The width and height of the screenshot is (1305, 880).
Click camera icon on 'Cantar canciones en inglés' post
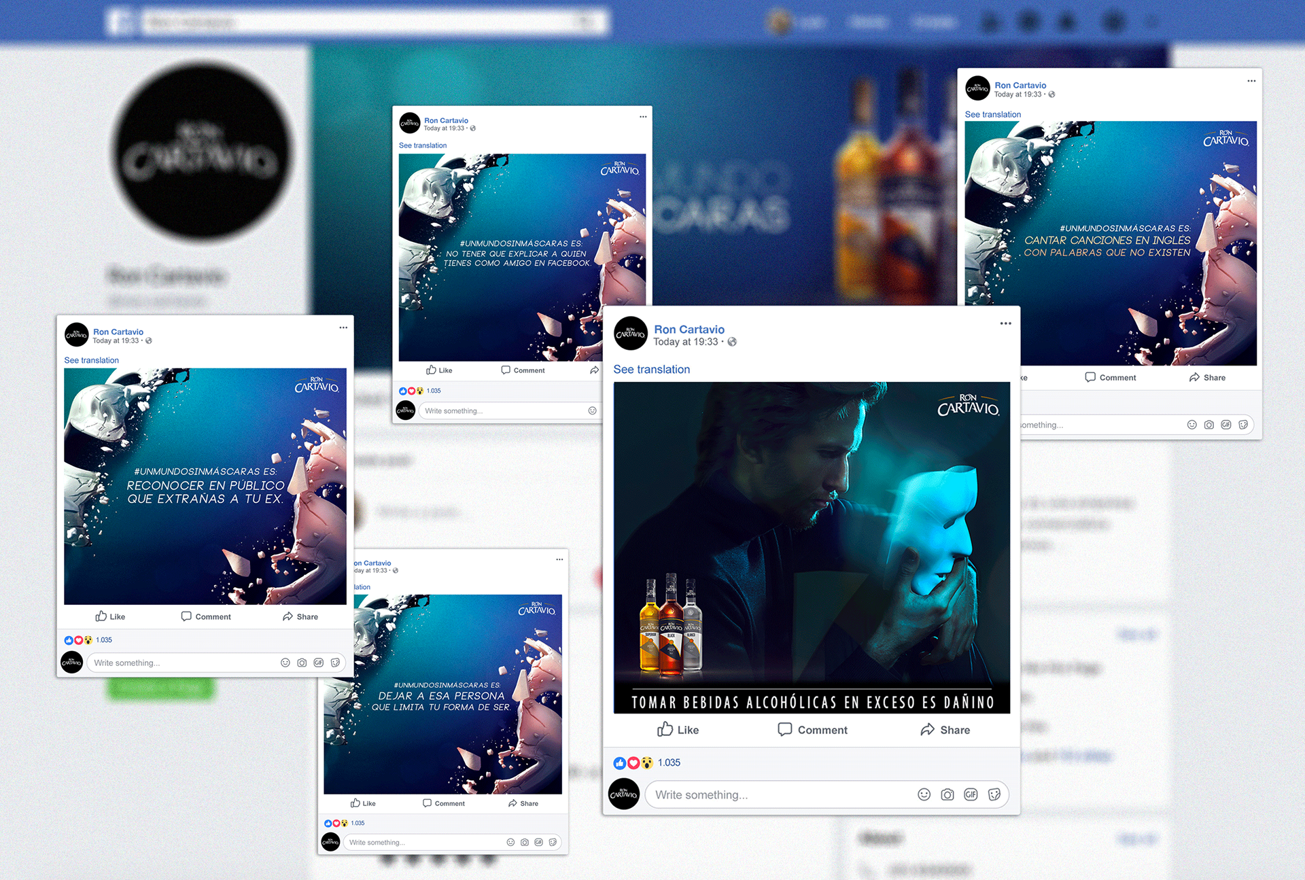click(1208, 425)
